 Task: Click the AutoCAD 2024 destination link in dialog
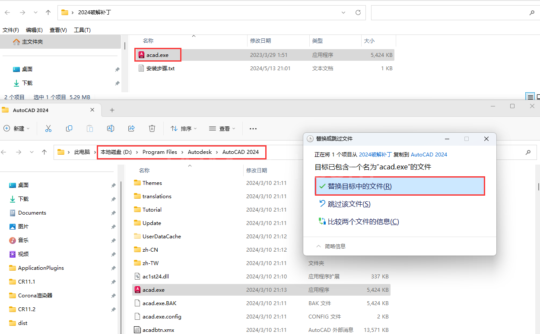coord(429,154)
